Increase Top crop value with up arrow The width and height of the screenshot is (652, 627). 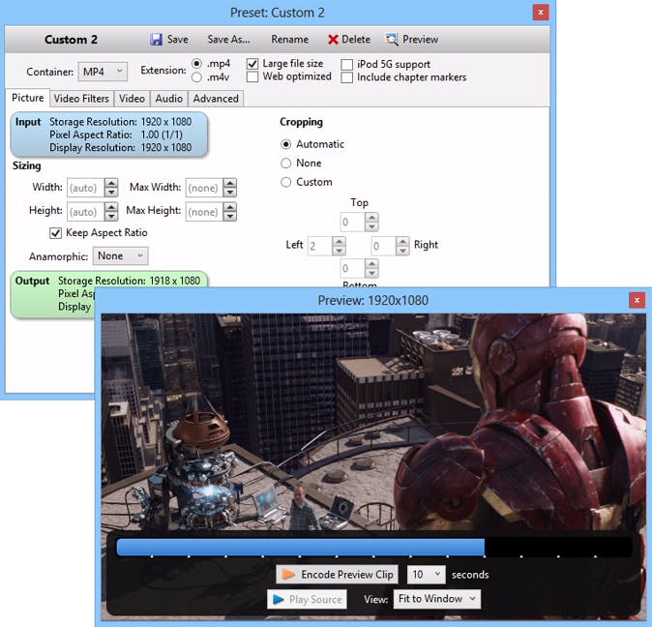[371, 218]
